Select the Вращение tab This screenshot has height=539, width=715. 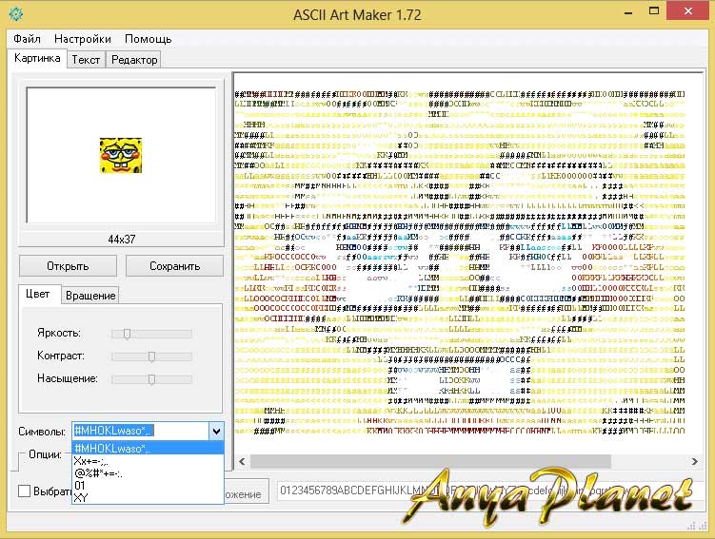(x=90, y=296)
